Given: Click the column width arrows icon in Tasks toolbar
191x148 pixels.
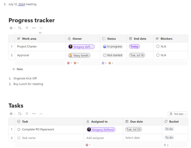Looking at the screenshot, I should (34, 114).
